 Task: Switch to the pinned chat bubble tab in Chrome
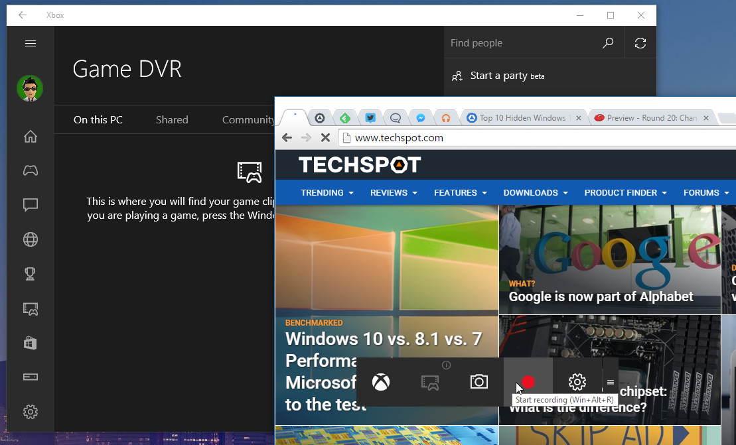pos(396,118)
